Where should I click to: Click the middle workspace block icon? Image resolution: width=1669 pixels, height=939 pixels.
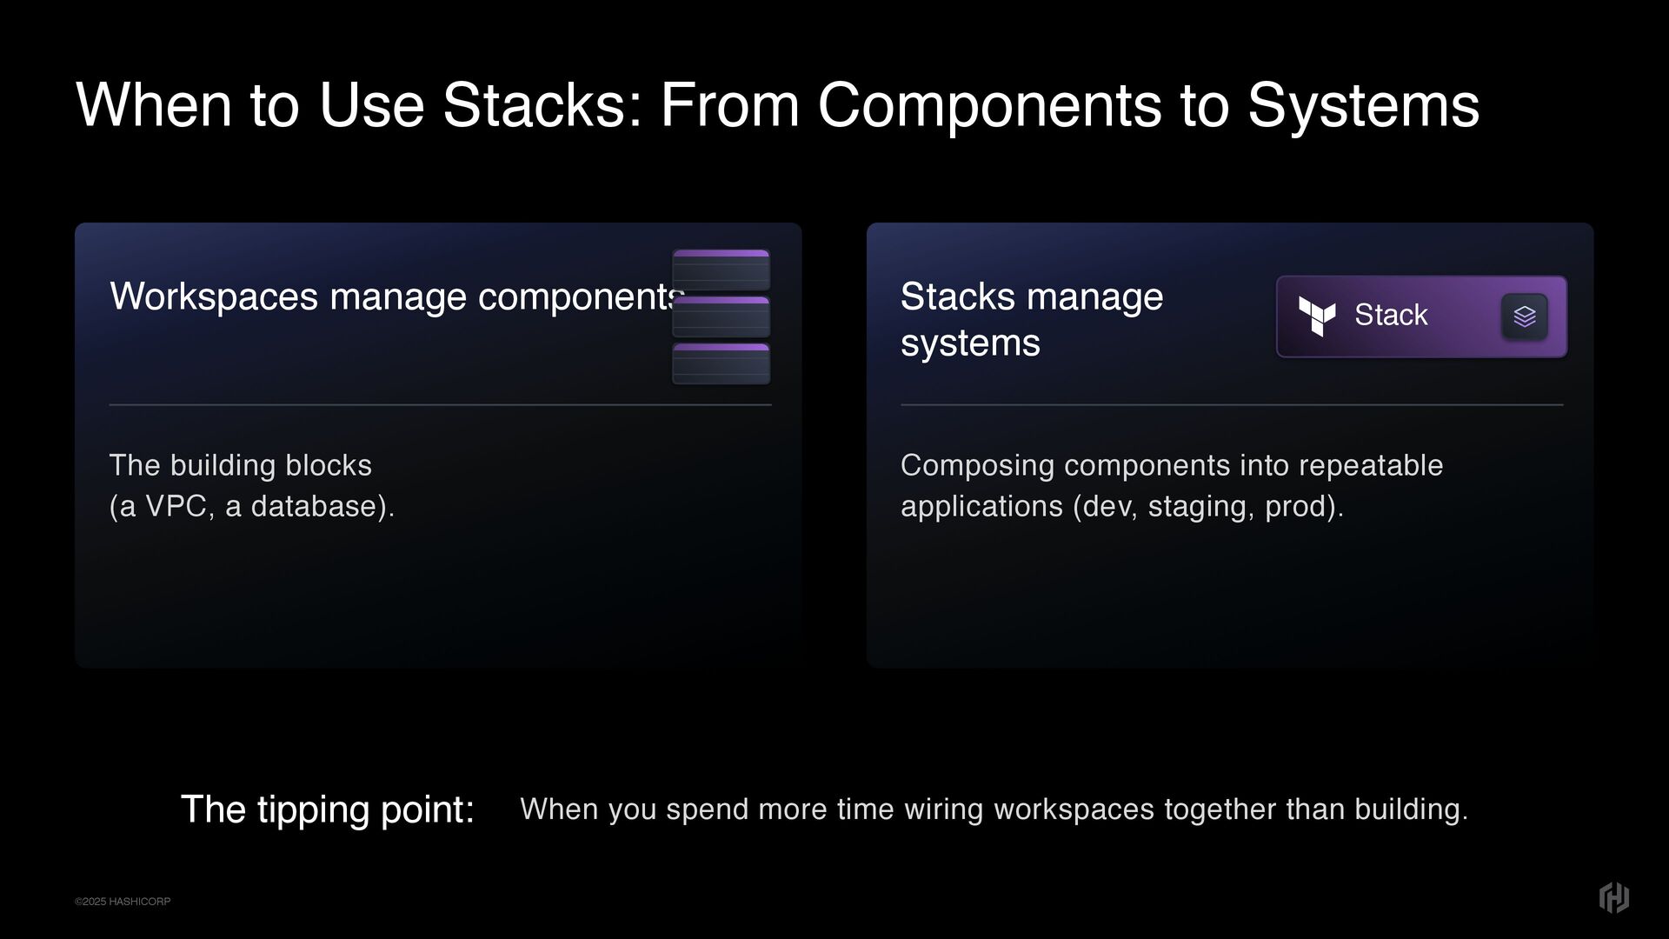(721, 316)
